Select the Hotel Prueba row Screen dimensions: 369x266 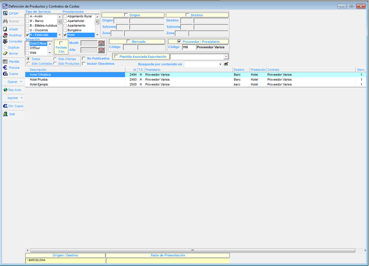point(196,79)
